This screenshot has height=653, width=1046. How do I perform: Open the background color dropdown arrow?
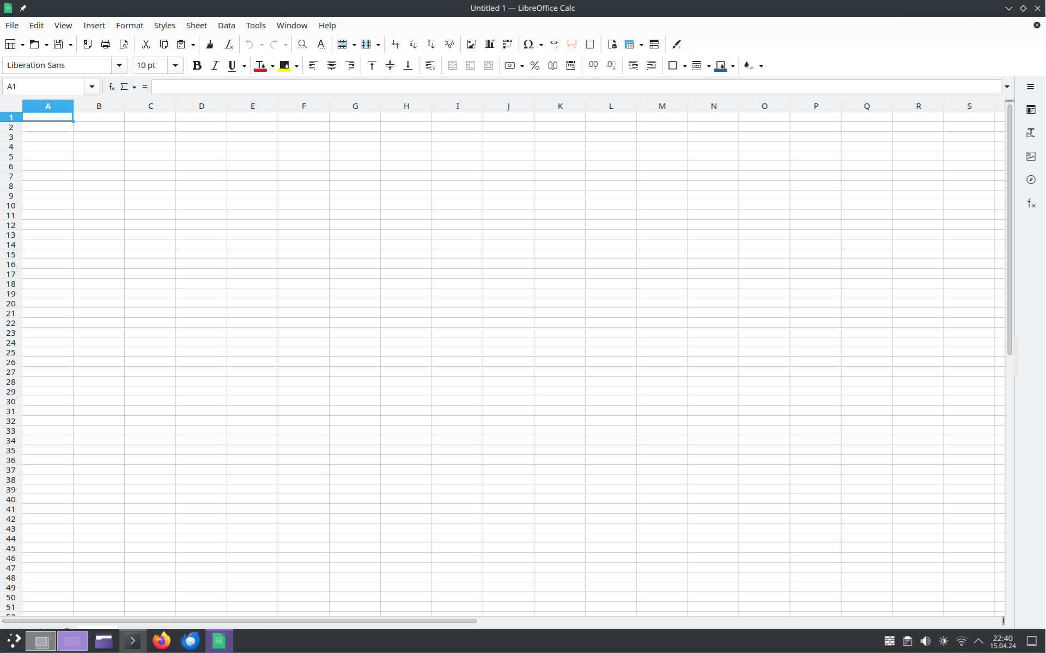[x=296, y=66]
